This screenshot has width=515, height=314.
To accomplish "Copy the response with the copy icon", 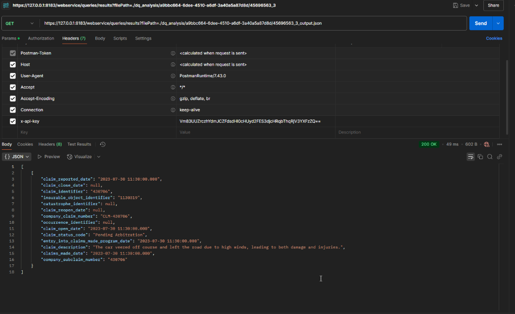I will pyautogui.click(x=480, y=157).
